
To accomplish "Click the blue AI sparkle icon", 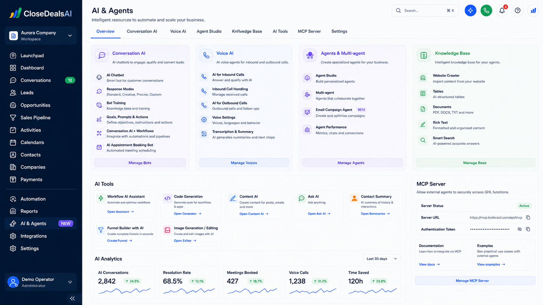I will [470, 11].
